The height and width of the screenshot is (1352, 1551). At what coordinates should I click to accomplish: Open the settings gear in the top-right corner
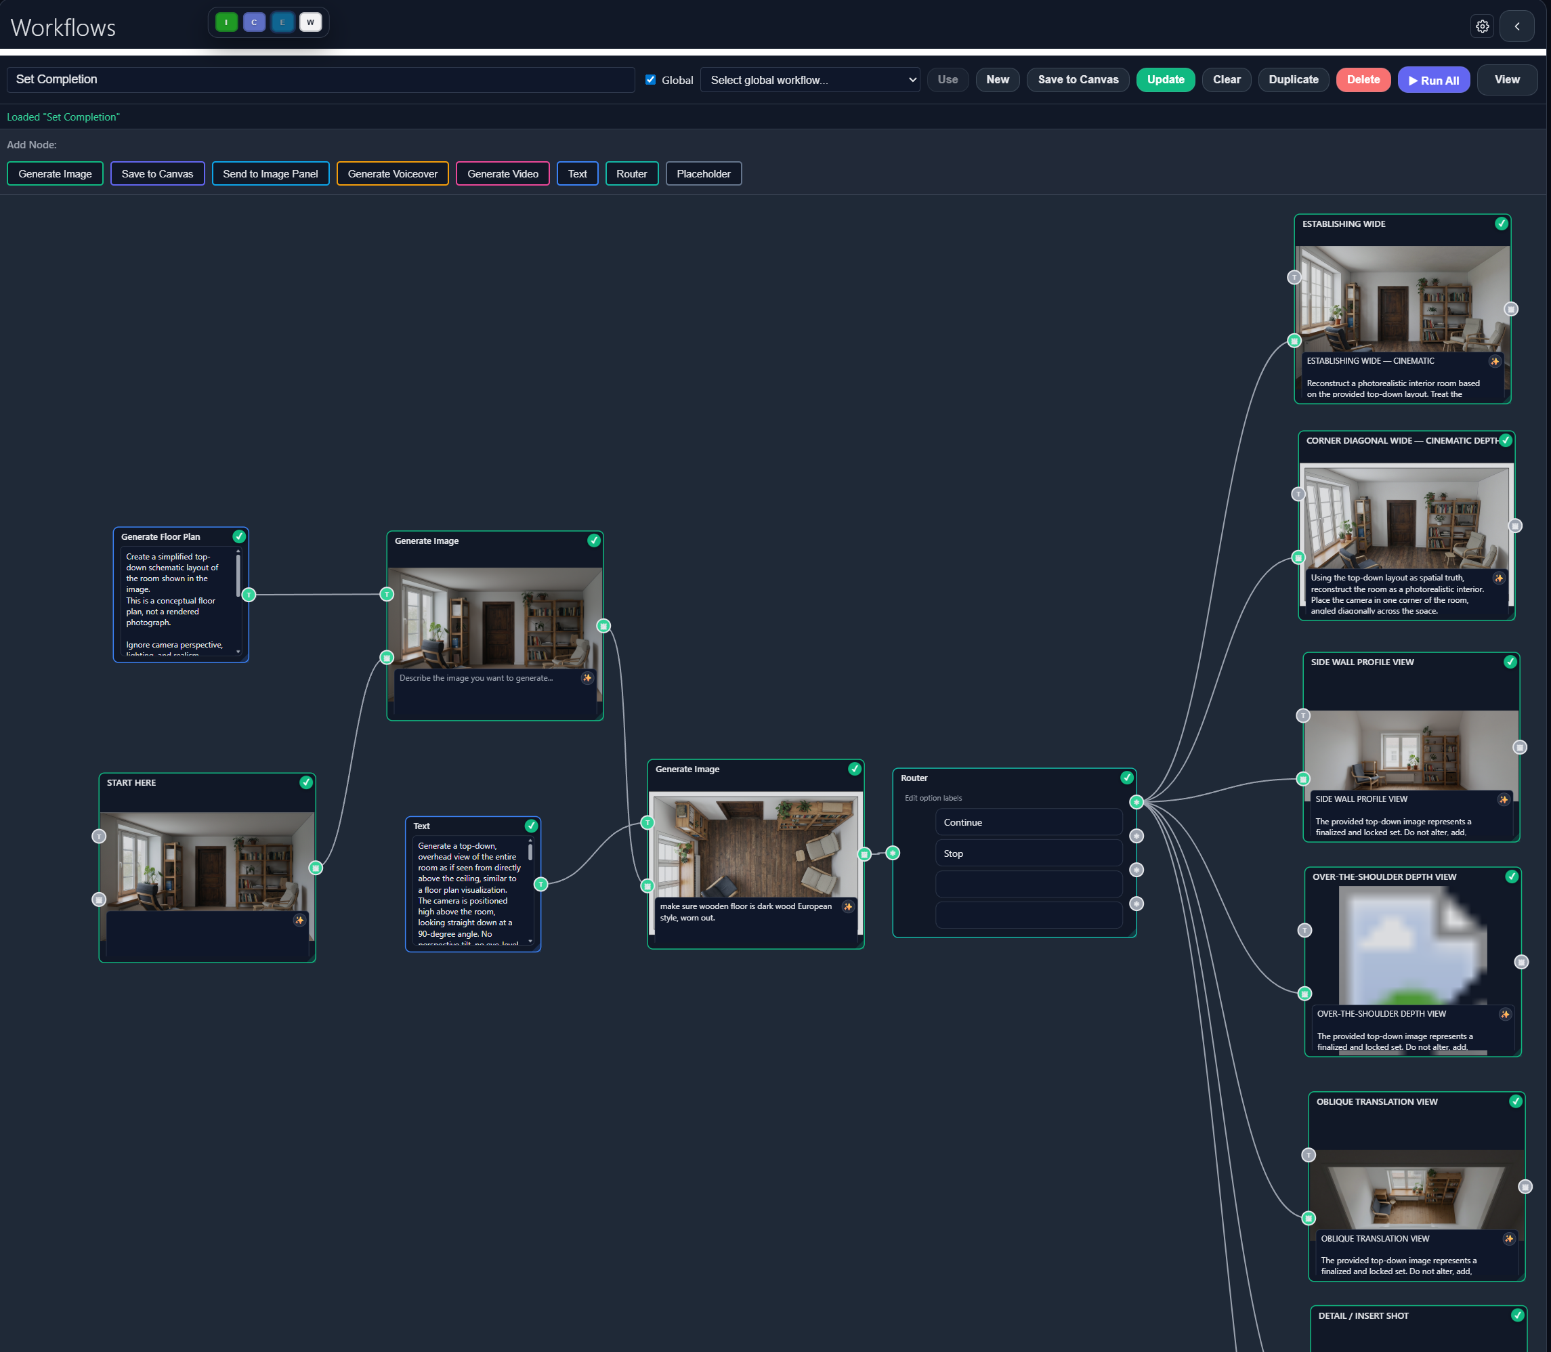click(x=1483, y=26)
